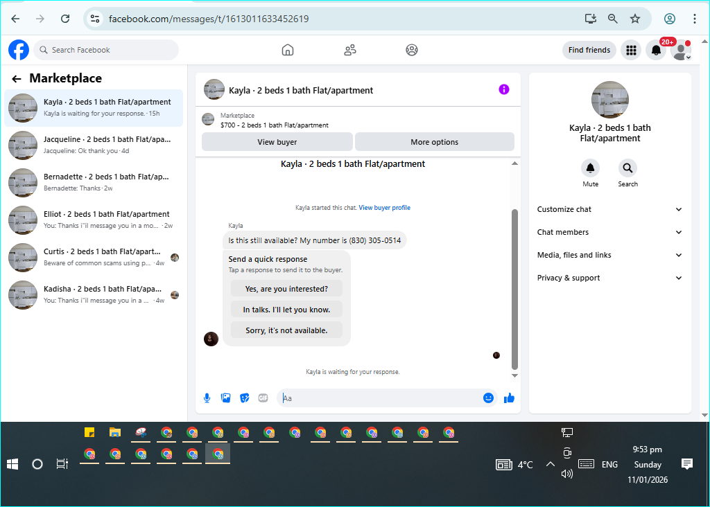Viewport: 710px width, 507px height.
Task: Send quick reply "In talks. I'll let you know."
Action: click(x=286, y=310)
